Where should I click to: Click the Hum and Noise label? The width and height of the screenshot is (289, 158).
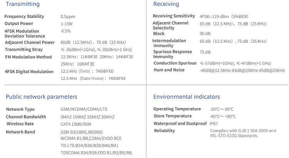(169, 70)
